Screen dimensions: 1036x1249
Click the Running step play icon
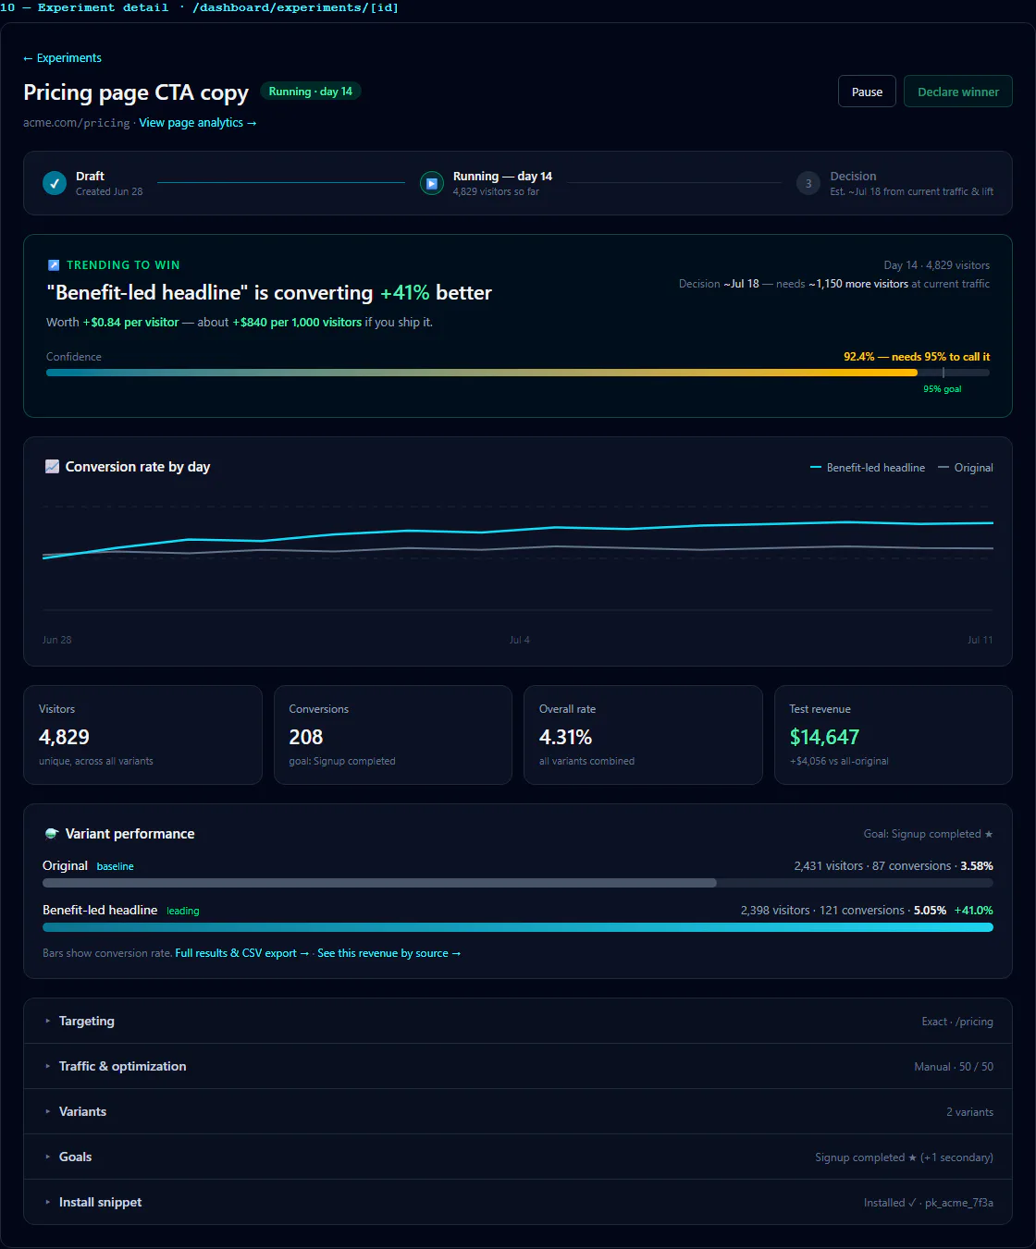432,183
